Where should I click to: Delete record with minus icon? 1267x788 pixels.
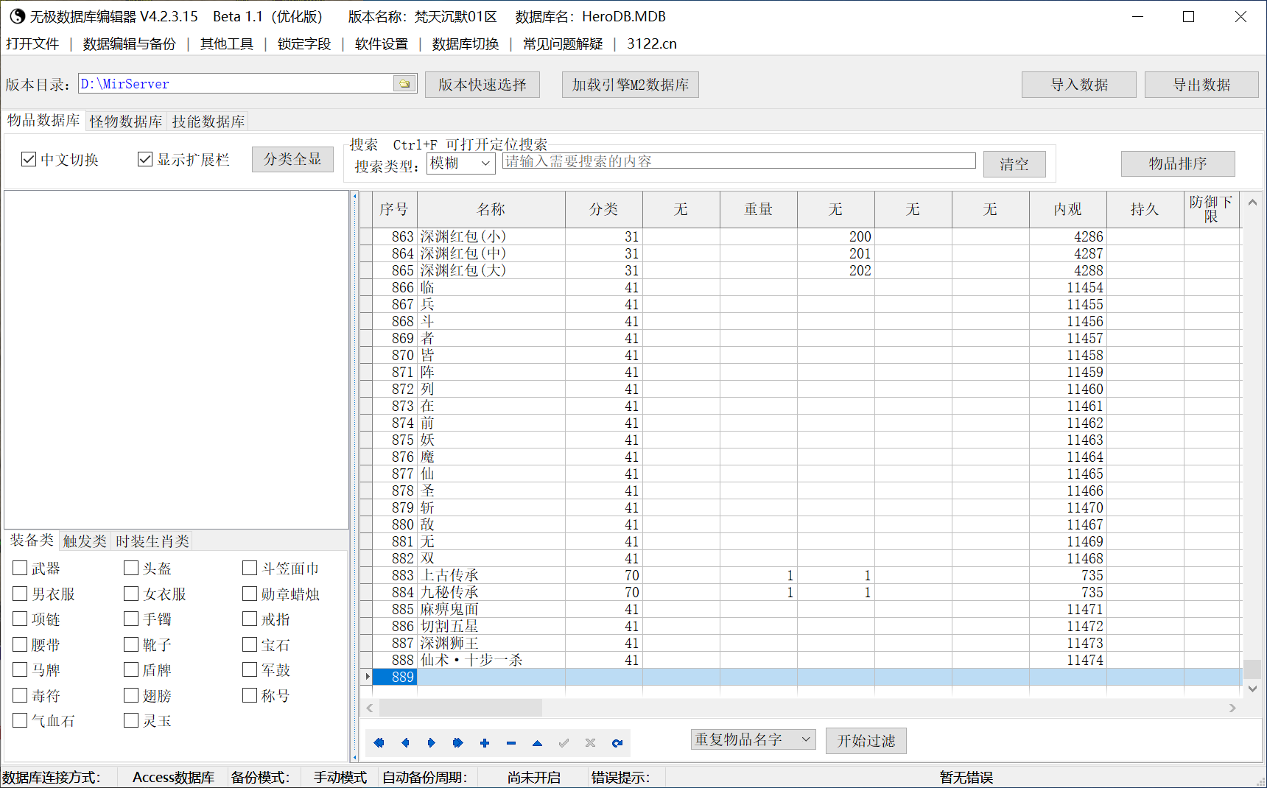pos(511,743)
